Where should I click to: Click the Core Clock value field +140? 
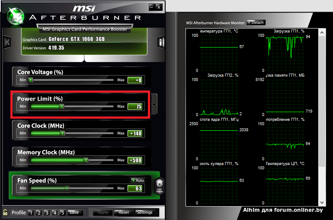[135, 133]
